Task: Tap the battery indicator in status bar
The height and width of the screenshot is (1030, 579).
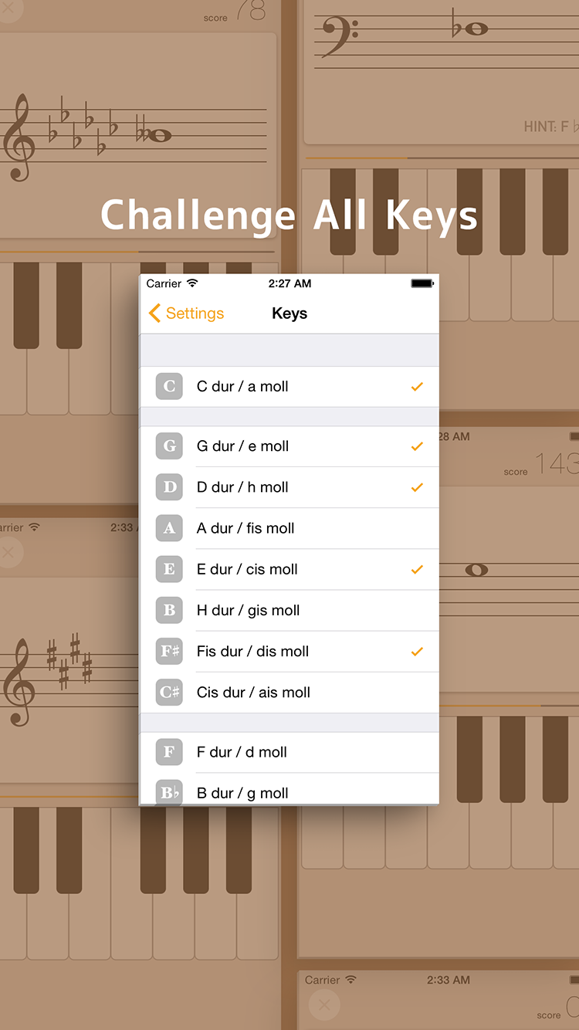Action: pos(422,283)
